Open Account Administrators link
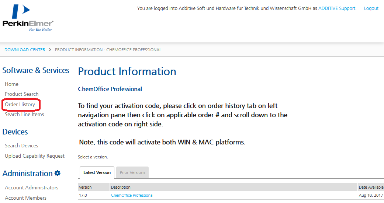The image size is (384, 203). (x=32, y=188)
